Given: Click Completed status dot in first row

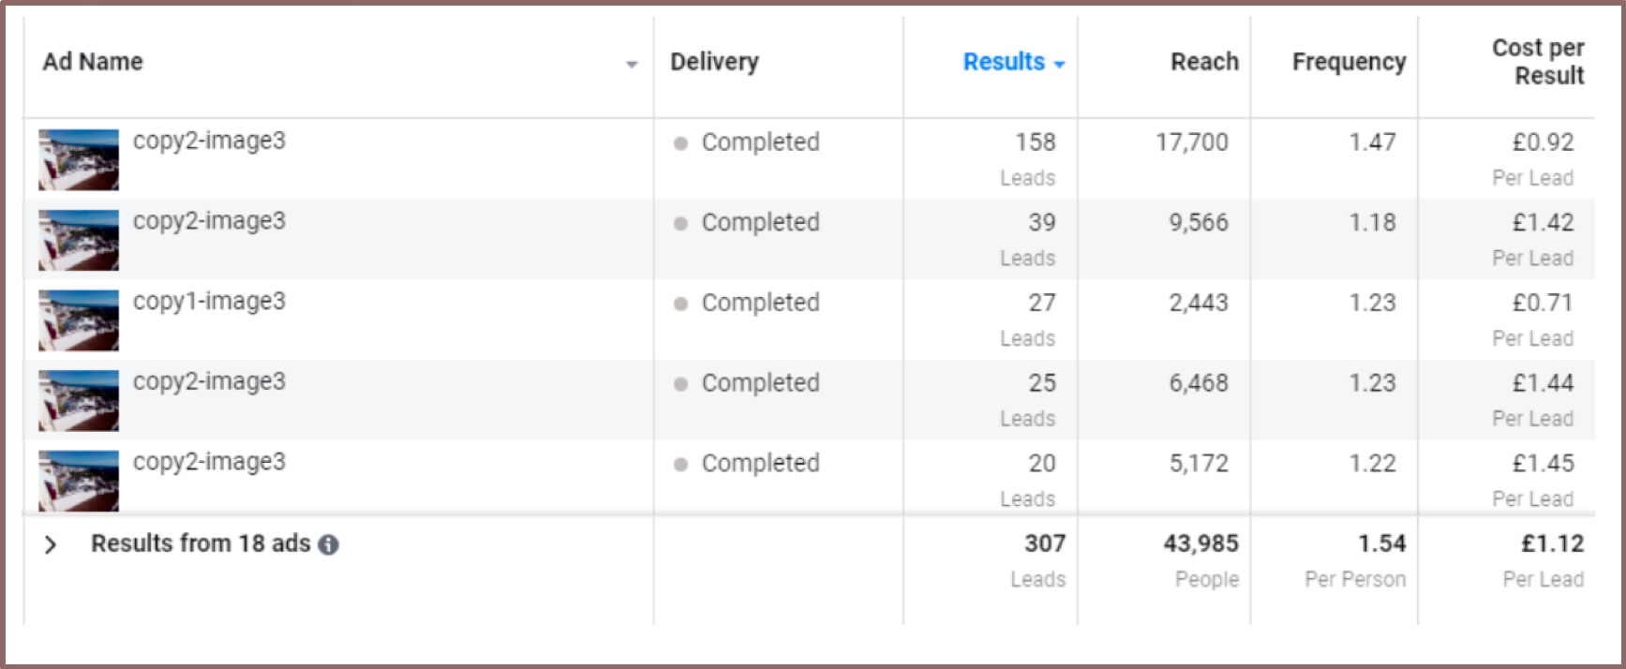Looking at the screenshot, I should click(x=680, y=143).
